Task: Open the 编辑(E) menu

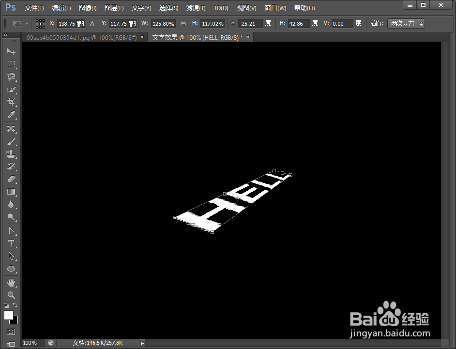Action: click(61, 8)
